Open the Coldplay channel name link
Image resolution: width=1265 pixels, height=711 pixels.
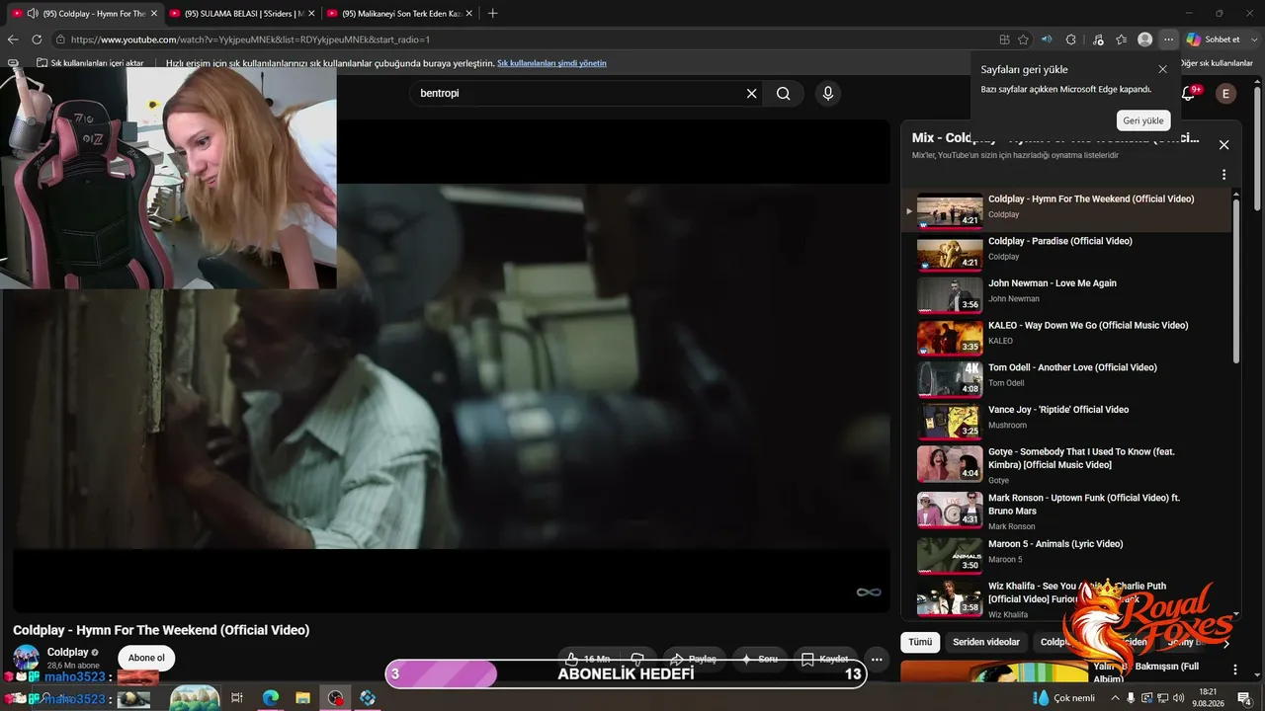click(x=68, y=652)
